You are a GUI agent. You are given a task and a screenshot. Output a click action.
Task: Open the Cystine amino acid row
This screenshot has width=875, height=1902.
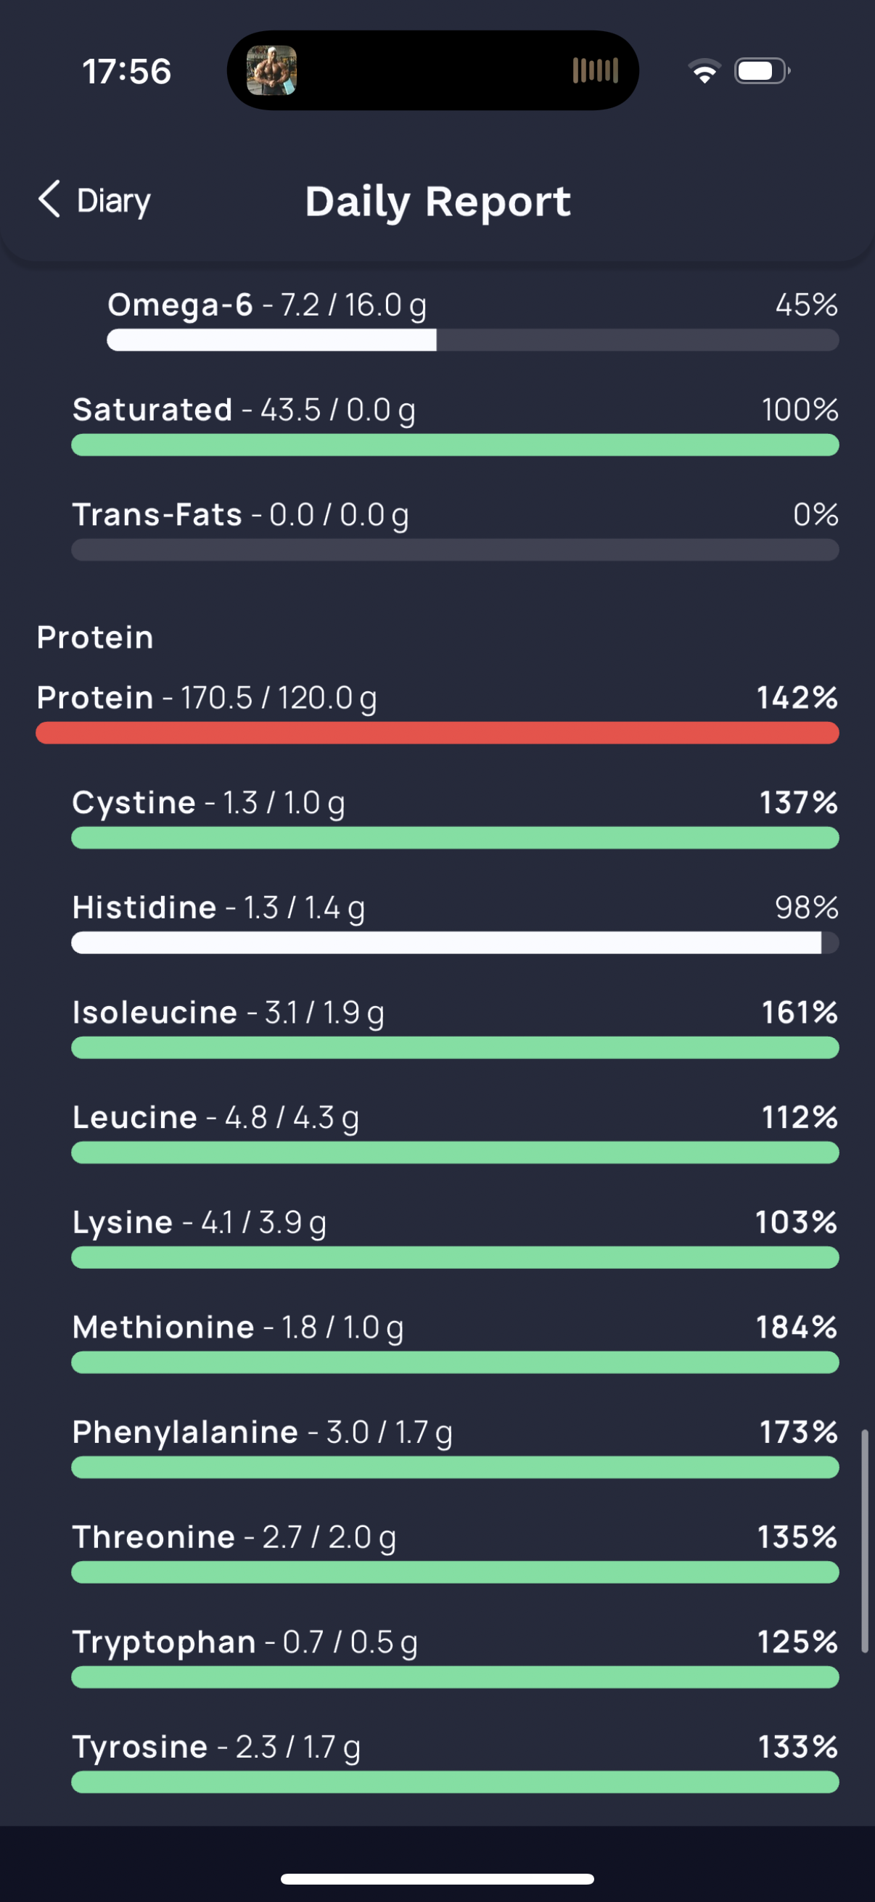pyautogui.click(x=455, y=818)
